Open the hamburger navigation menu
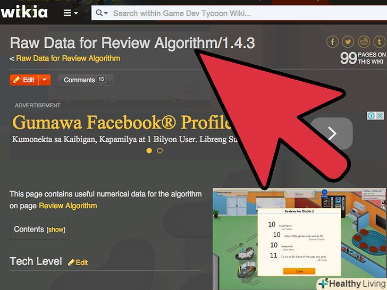The height and width of the screenshot is (290, 387). click(71, 13)
